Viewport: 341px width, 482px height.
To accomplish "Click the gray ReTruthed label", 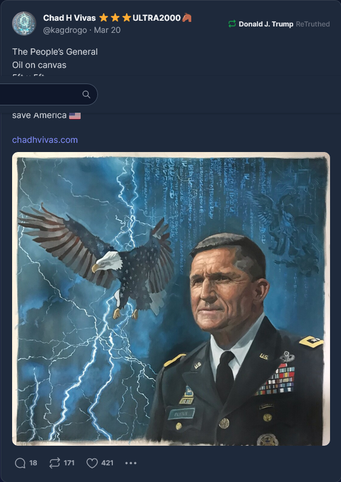I will 313,24.
